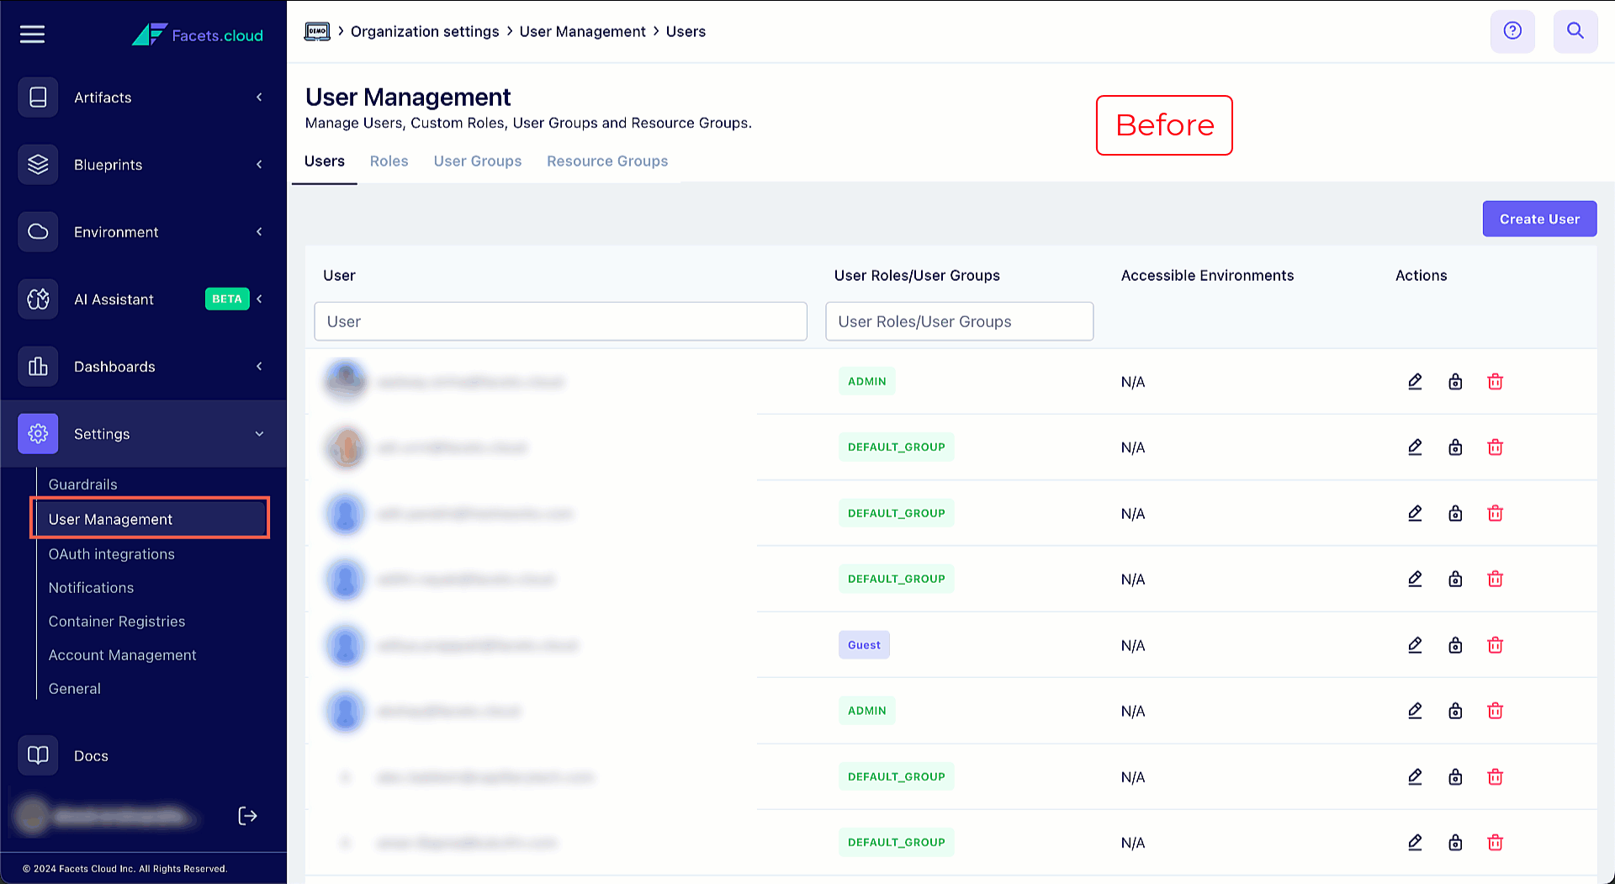The width and height of the screenshot is (1615, 884).
Task: Open OAuth integrations settings link
Action: pos(112,554)
